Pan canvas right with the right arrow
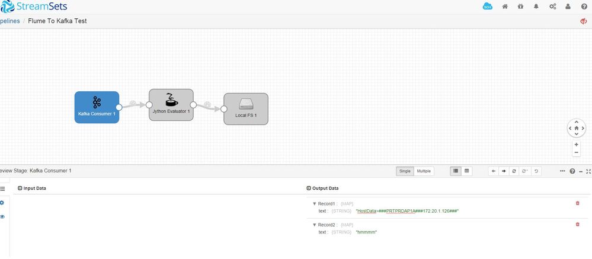592x259 pixels. (583, 129)
